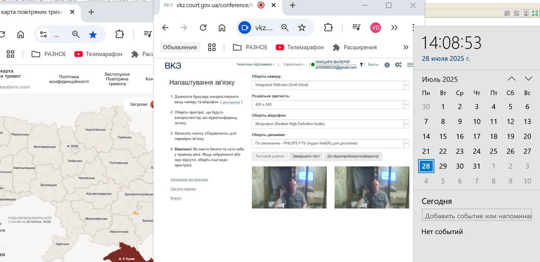Click the Добавить событие input field
540x262 pixels.
click(477, 216)
